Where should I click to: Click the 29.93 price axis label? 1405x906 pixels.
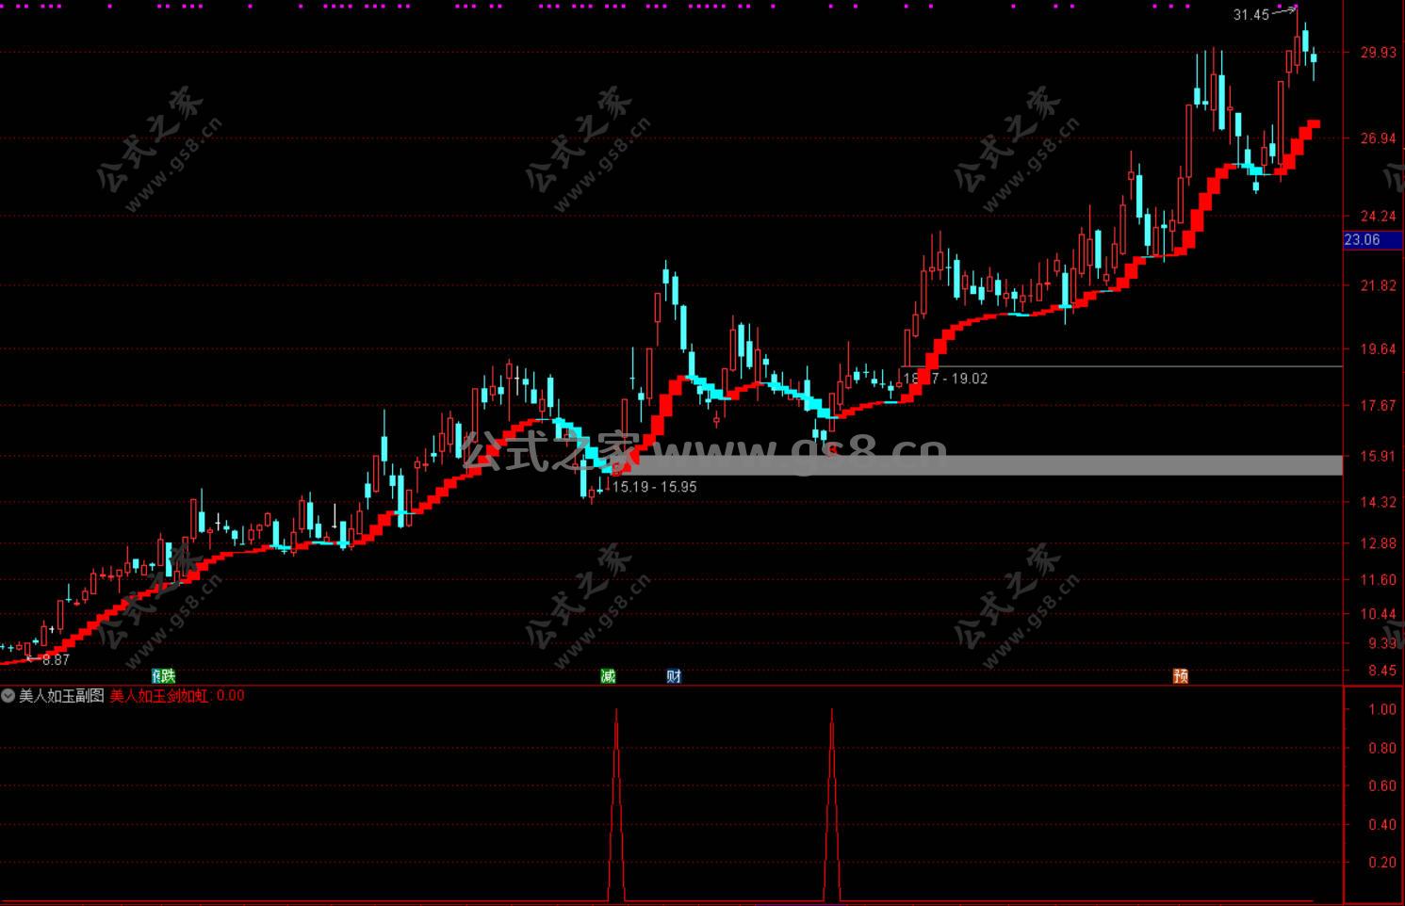click(1379, 53)
